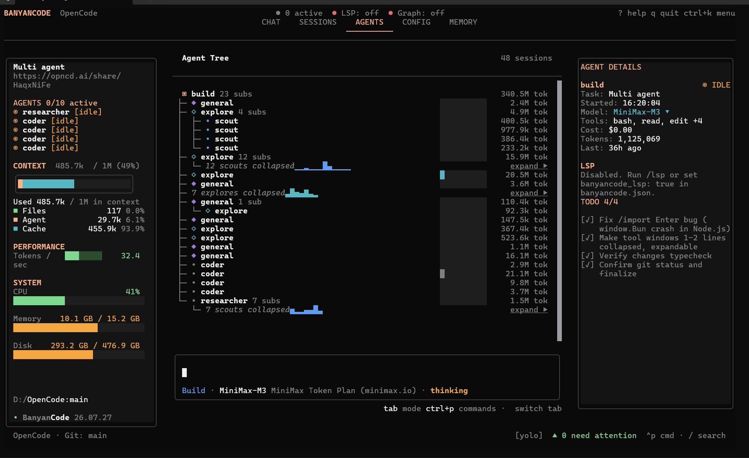Toggle the Fix /import Enter bug todo checkbox
This screenshot has height=458, width=749.
[587, 220]
